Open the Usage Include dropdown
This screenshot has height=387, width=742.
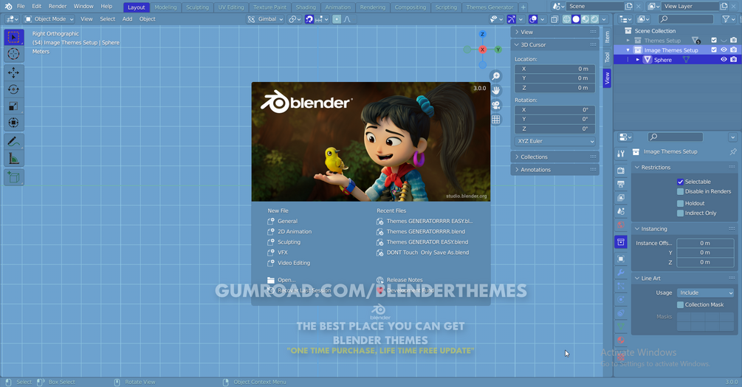tap(706, 293)
